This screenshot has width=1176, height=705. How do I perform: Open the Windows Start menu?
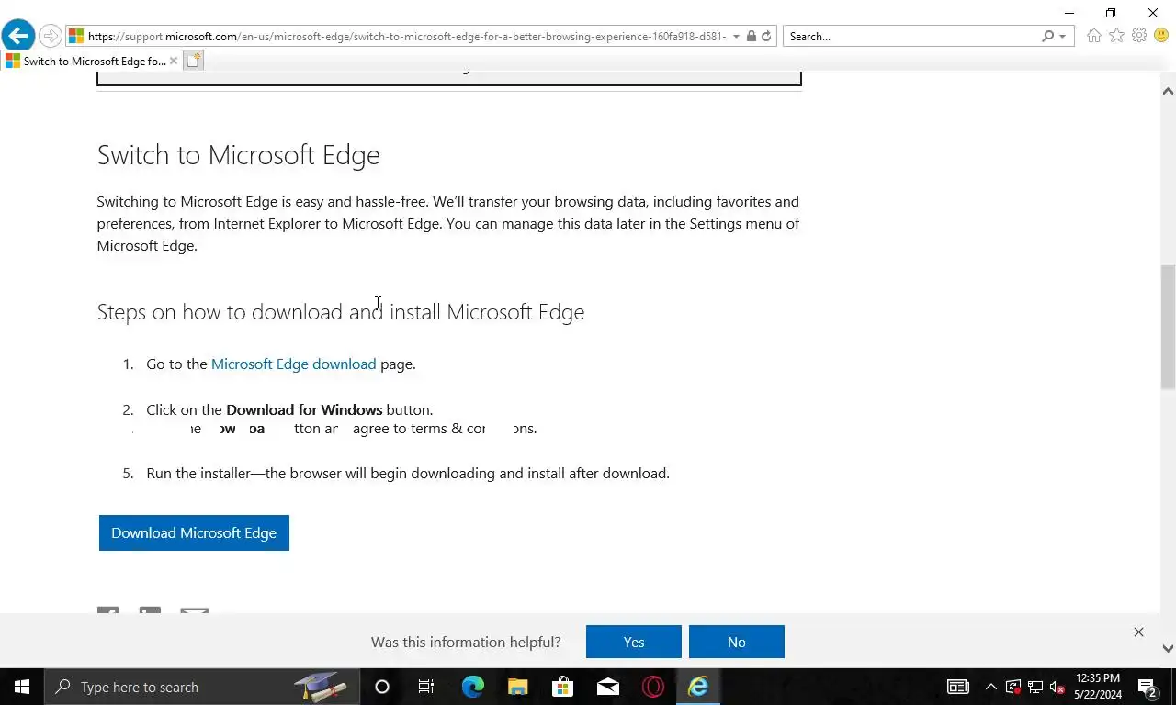click(x=22, y=687)
